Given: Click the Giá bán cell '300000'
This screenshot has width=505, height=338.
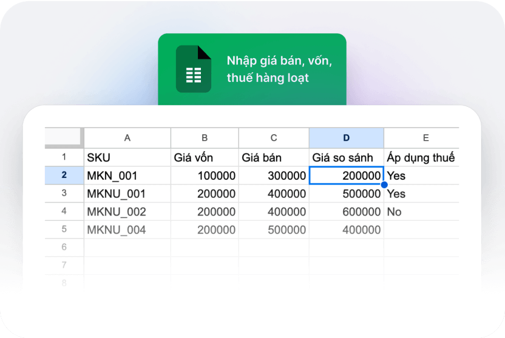Looking at the screenshot, I should pos(274,175).
